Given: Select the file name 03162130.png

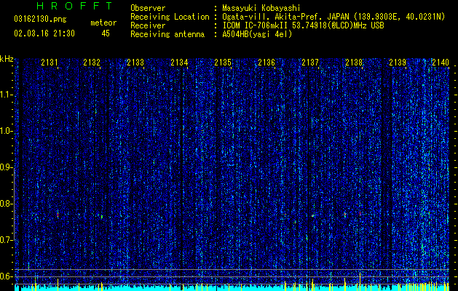Looking at the screenshot, I should pos(40,19).
